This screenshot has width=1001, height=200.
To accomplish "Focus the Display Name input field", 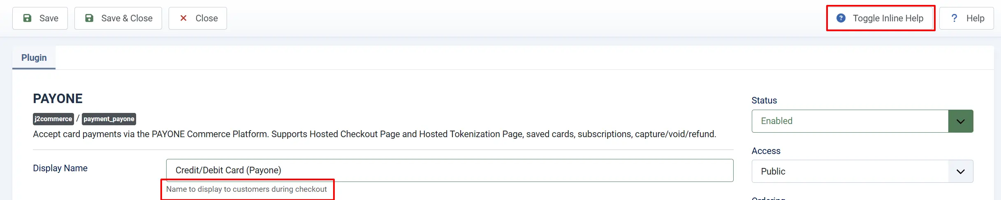I will [450, 170].
